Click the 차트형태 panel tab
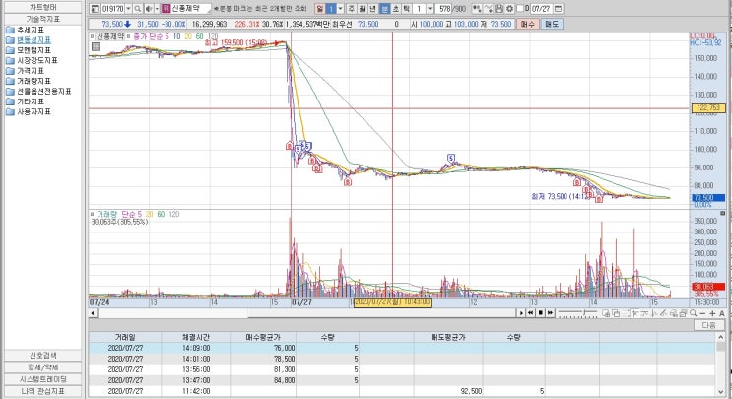The image size is (732, 399). coord(43,8)
